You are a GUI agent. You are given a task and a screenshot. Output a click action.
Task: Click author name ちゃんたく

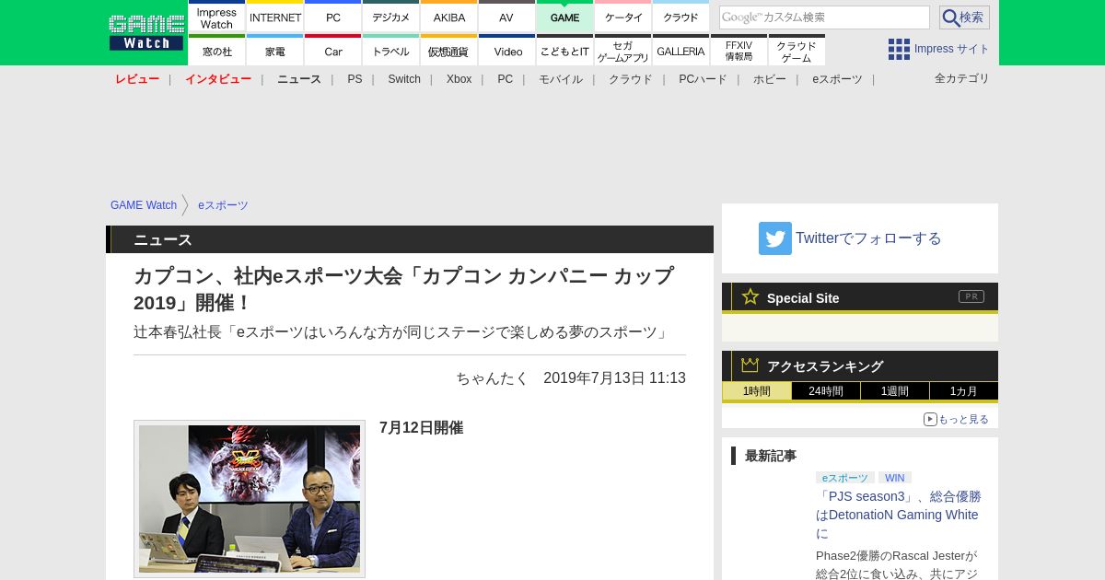493,378
